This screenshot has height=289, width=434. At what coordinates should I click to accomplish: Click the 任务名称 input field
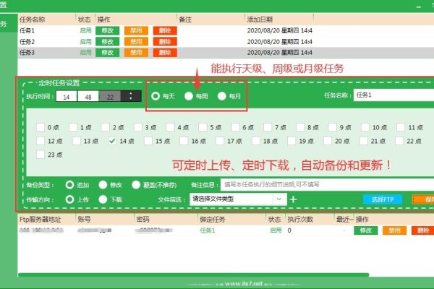(x=393, y=95)
